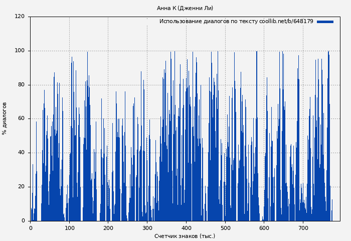Click the y-axis tick label 120

(20, 17)
